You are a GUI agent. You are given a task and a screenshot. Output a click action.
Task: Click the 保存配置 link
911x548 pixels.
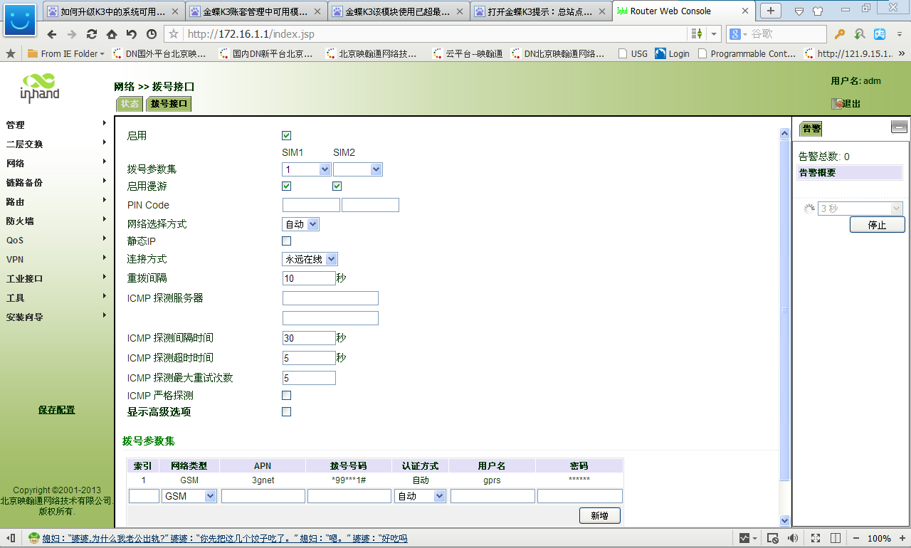pos(56,410)
